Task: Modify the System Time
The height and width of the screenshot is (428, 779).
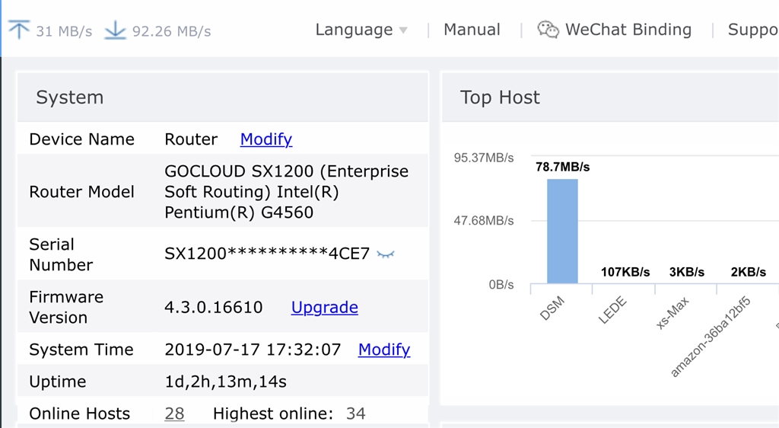Action: coord(384,350)
